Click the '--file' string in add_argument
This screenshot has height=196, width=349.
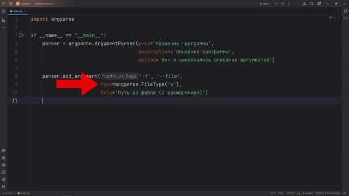tap(168, 76)
